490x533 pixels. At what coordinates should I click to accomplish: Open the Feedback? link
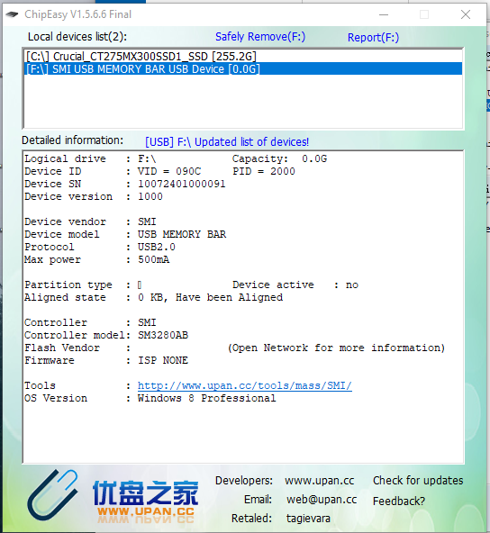[398, 501]
